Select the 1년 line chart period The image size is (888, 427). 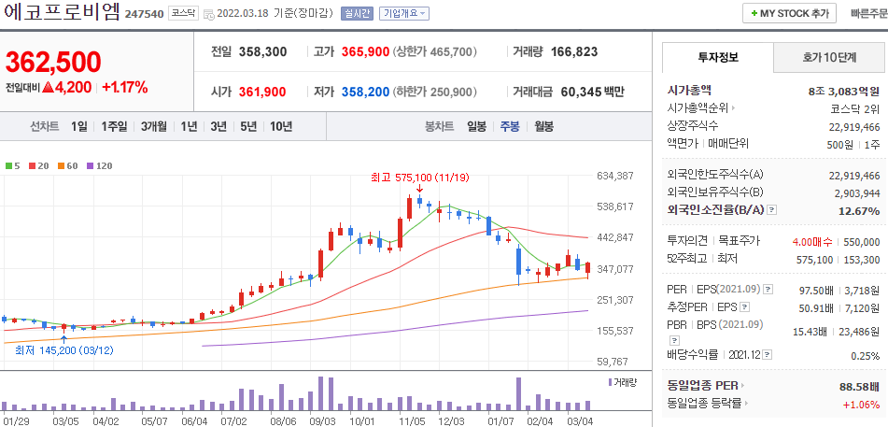[190, 126]
